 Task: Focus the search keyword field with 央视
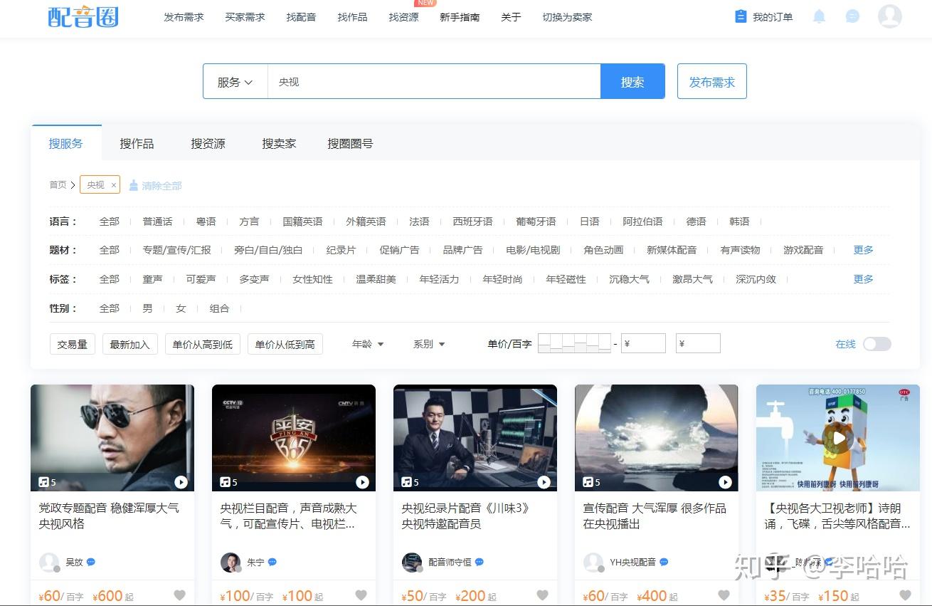pos(434,82)
